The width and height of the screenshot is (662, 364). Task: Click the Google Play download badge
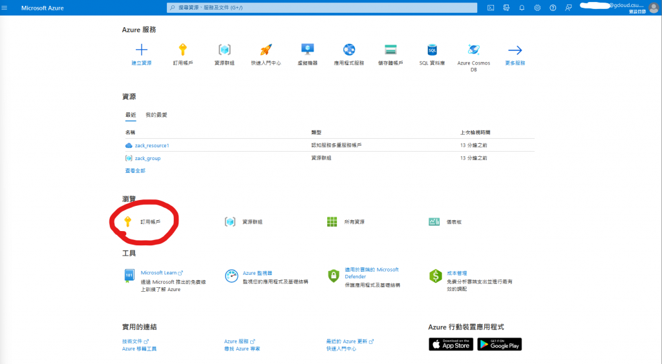[500, 344]
